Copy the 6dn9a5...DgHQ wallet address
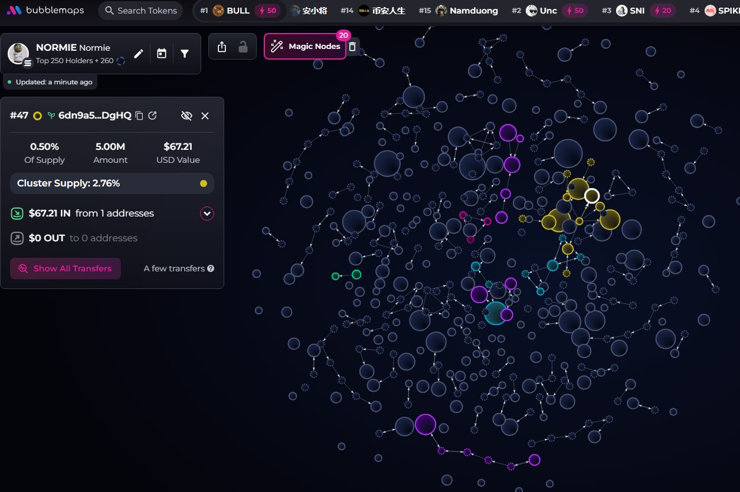The height and width of the screenshot is (492, 740). pyautogui.click(x=139, y=116)
